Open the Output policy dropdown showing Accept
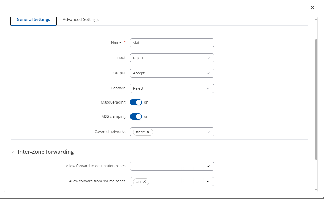The width and height of the screenshot is (324, 199). click(168, 73)
